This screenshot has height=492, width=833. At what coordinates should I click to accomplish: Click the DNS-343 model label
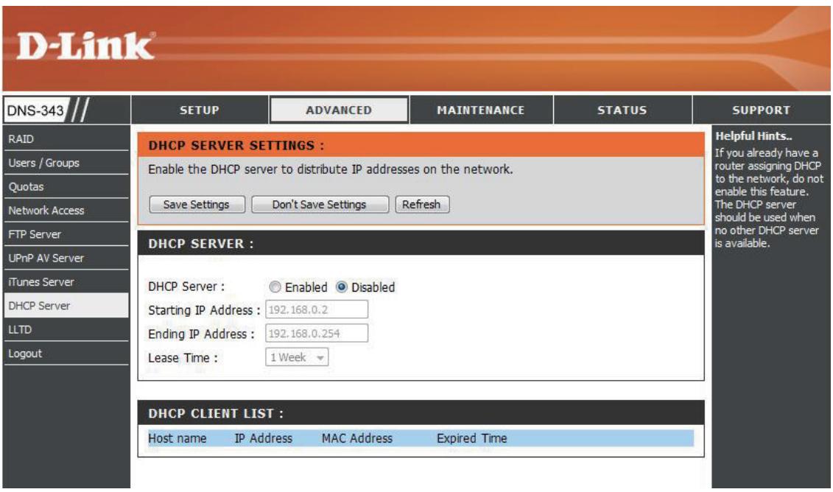(x=35, y=110)
